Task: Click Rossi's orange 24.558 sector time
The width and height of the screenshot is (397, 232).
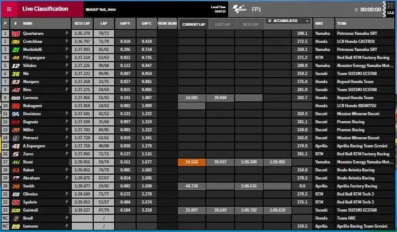Action: click(192, 162)
